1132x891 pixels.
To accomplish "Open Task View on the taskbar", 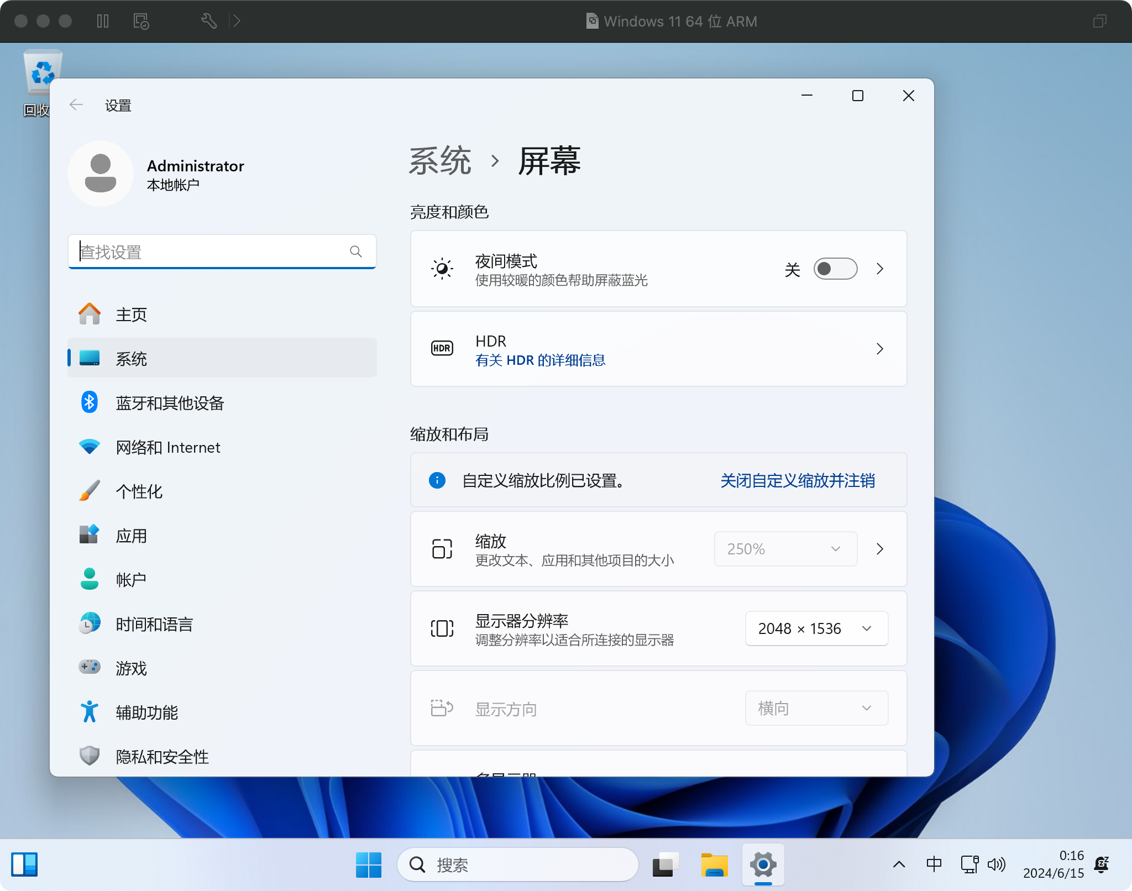I will [x=666, y=865].
